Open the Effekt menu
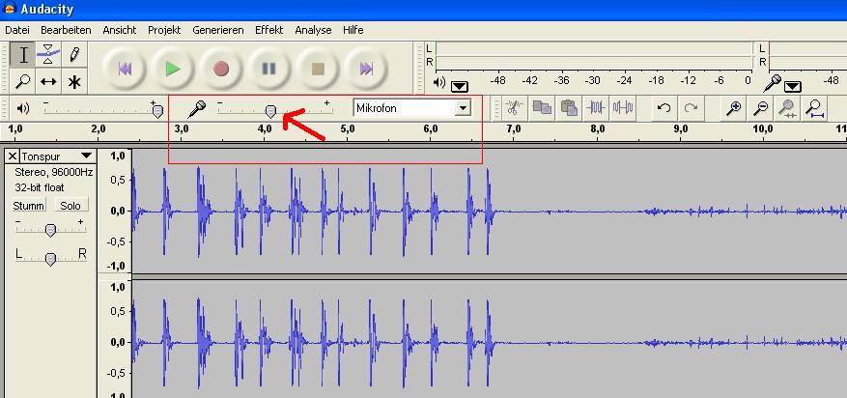 coord(268,30)
